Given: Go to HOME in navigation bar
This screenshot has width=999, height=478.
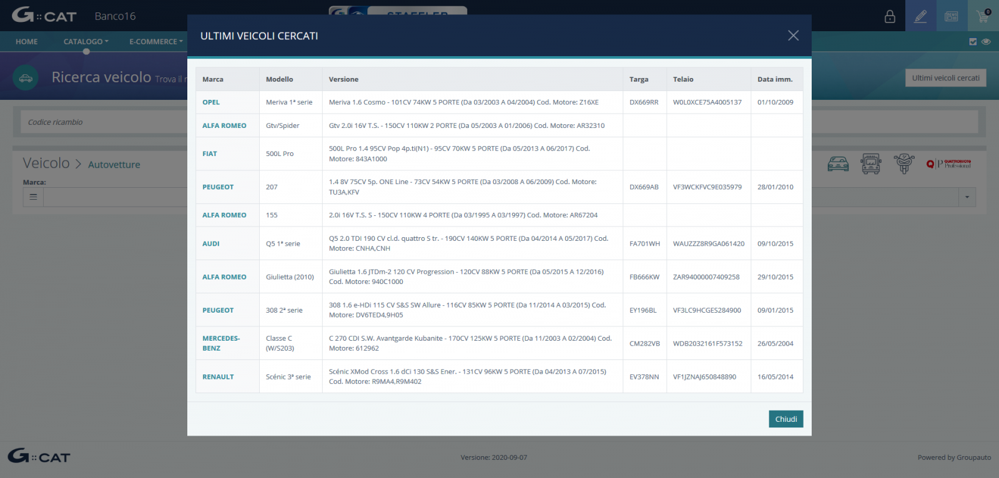Looking at the screenshot, I should pyautogui.click(x=27, y=42).
